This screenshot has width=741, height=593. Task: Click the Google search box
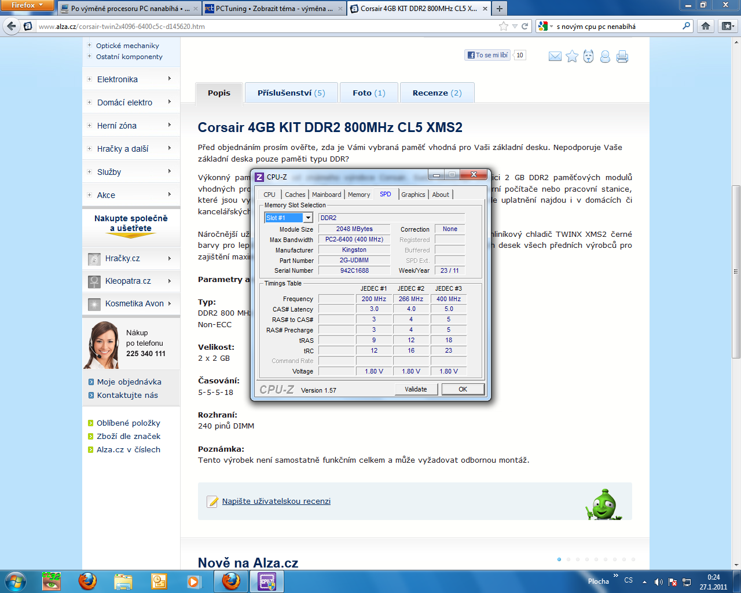click(618, 26)
